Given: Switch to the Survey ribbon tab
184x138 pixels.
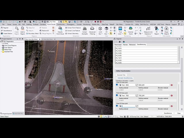Looking at the screenshot, I should (x=15, y=24).
